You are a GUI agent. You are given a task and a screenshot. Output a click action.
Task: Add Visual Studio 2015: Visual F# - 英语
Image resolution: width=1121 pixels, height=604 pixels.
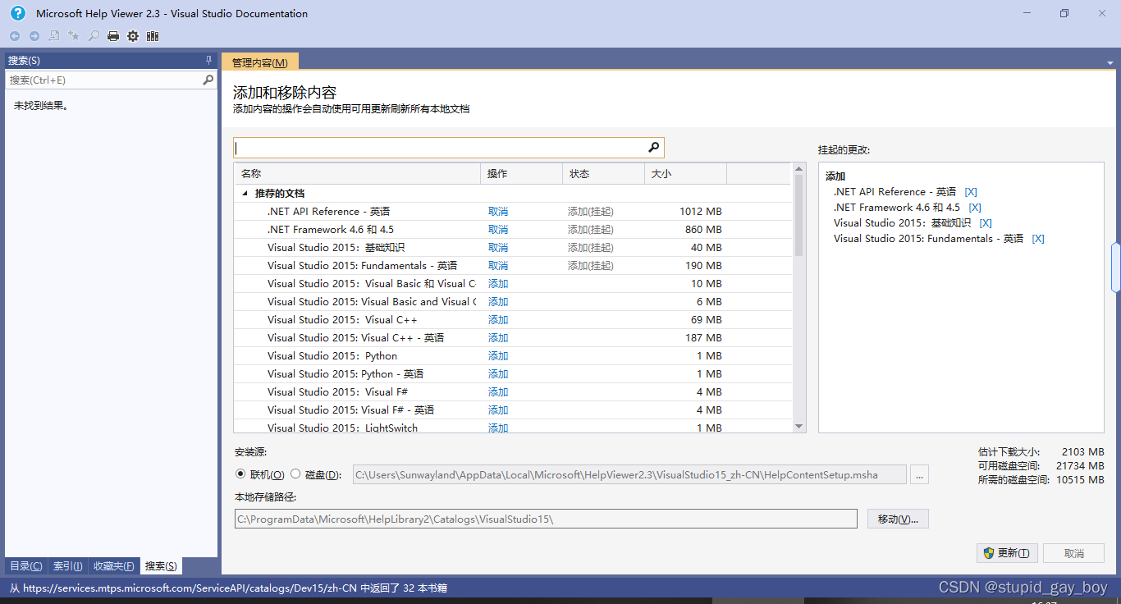tap(498, 410)
